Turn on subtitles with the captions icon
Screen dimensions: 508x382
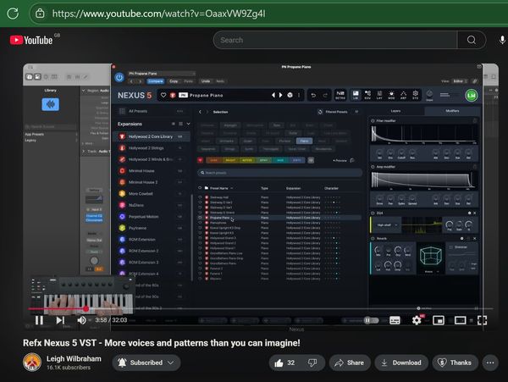[395, 320]
